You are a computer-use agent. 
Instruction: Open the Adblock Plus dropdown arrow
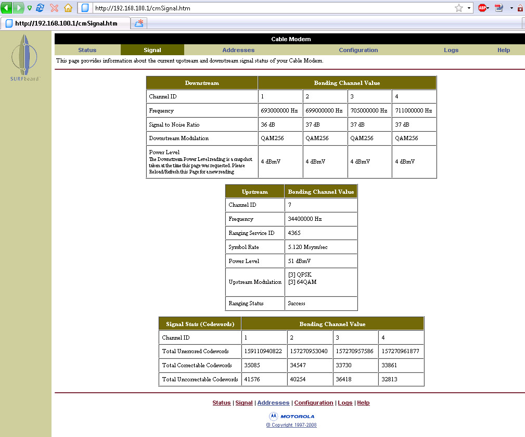click(488, 8)
